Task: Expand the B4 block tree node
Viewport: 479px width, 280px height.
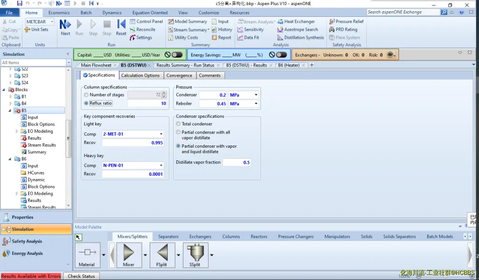Action: coord(10,103)
